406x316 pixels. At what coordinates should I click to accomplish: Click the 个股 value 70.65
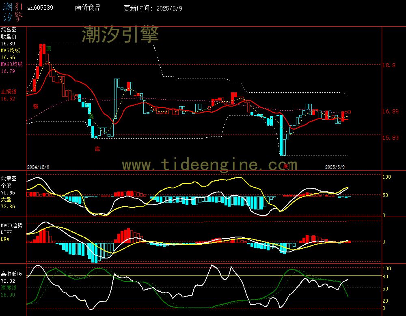8,193
